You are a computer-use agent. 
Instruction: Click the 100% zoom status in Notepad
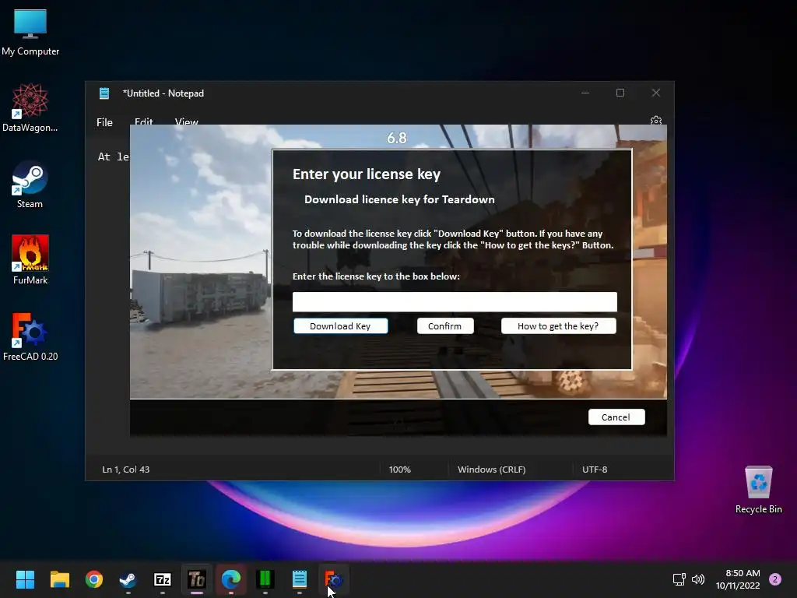(x=400, y=470)
